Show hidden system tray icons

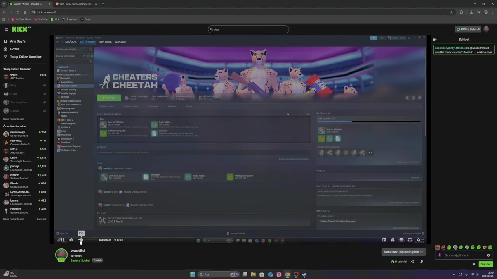(x=454, y=274)
